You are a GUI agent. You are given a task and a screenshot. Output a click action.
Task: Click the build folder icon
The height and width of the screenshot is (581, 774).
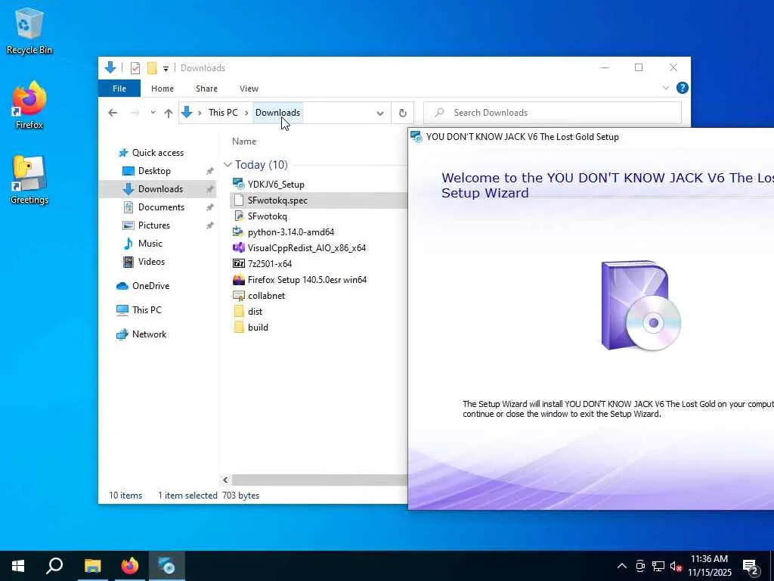coord(239,327)
